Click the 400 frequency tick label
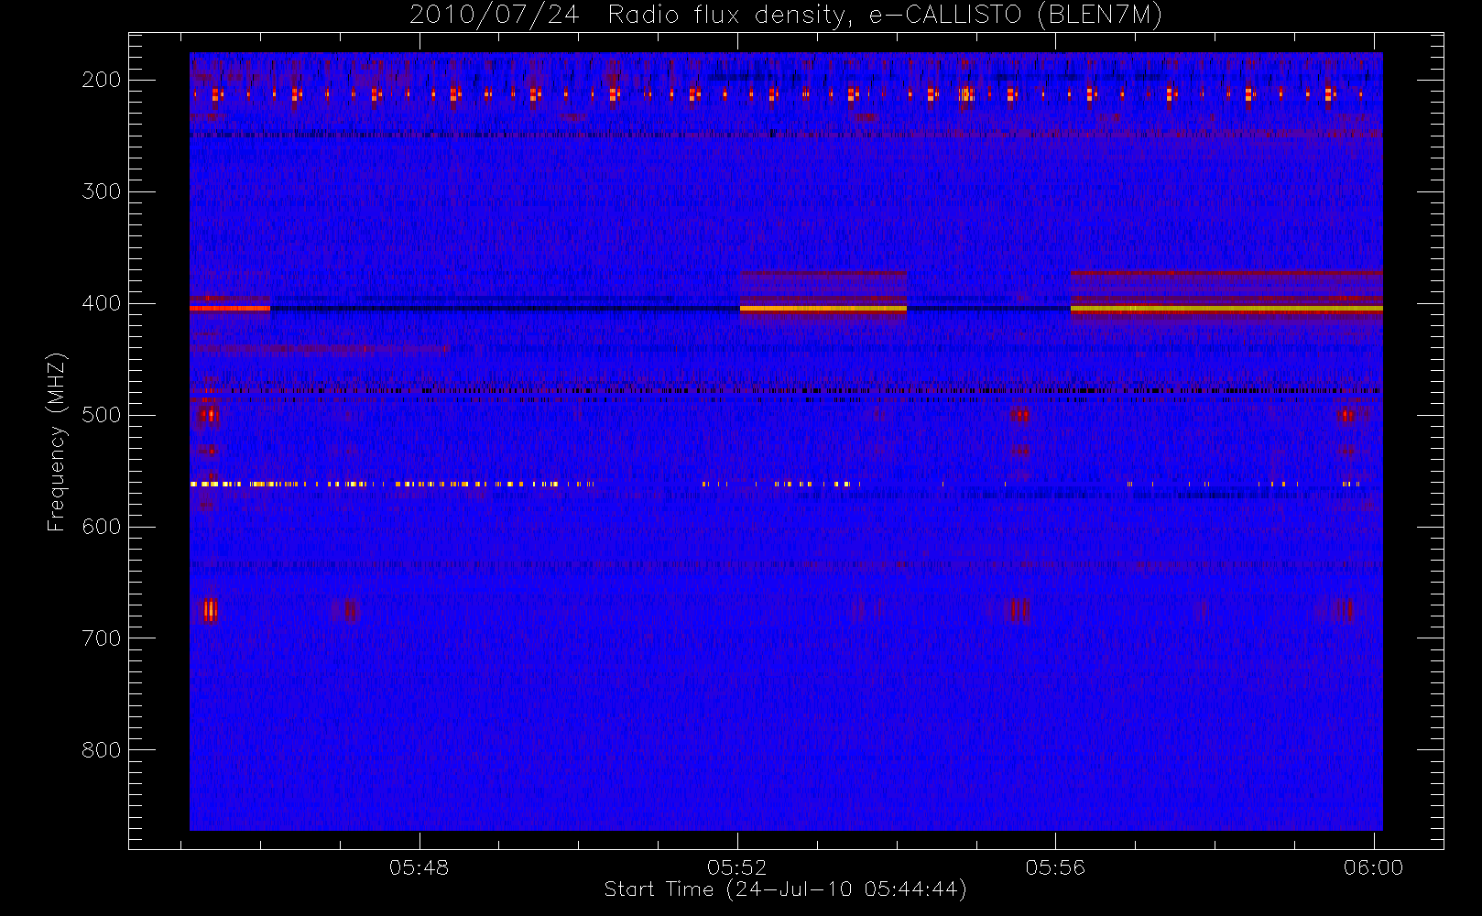The image size is (1482, 916). [x=102, y=303]
